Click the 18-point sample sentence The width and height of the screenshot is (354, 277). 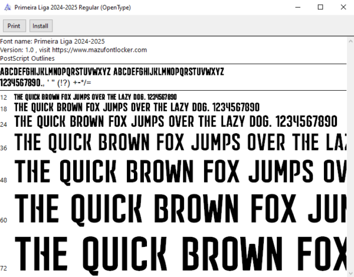137,107
